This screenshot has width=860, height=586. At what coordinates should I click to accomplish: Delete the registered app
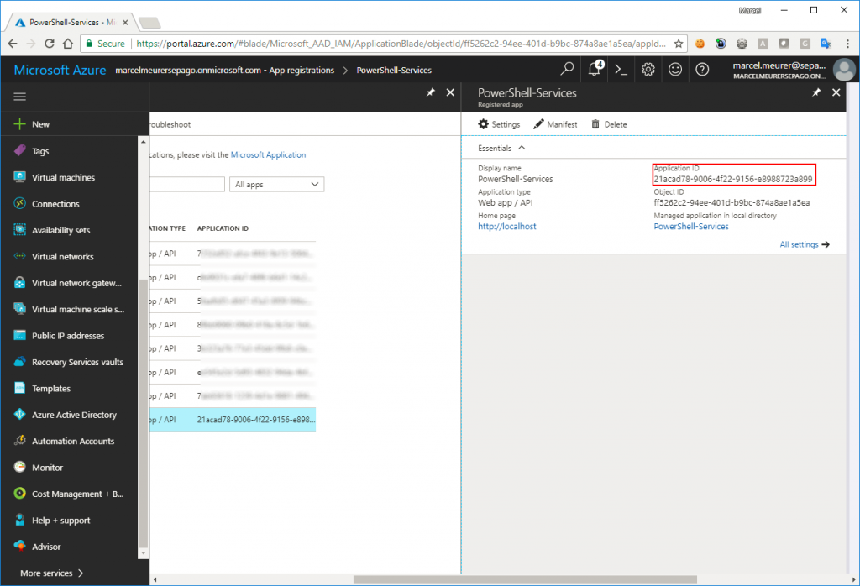coord(609,124)
